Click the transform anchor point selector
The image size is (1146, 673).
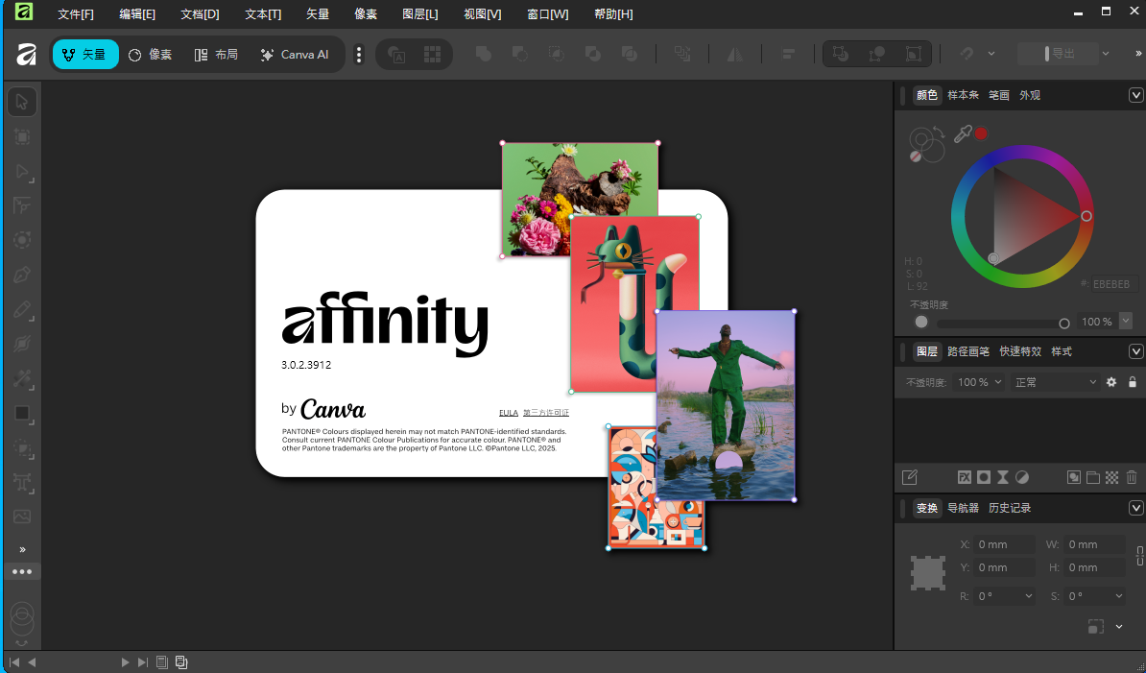[928, 573]
